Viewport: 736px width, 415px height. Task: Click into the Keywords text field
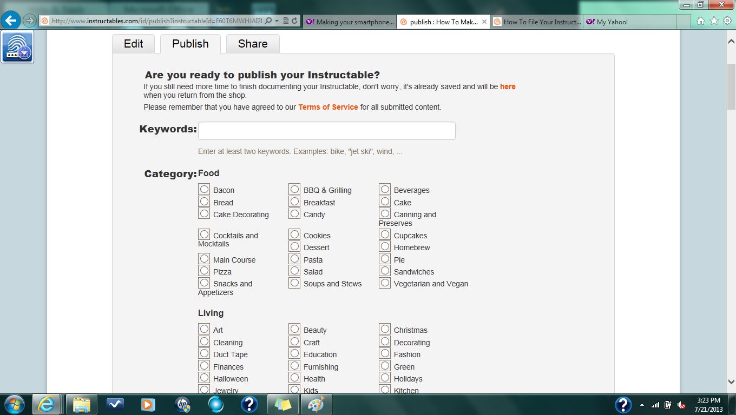pyautogui.click(x=327, y=131)
